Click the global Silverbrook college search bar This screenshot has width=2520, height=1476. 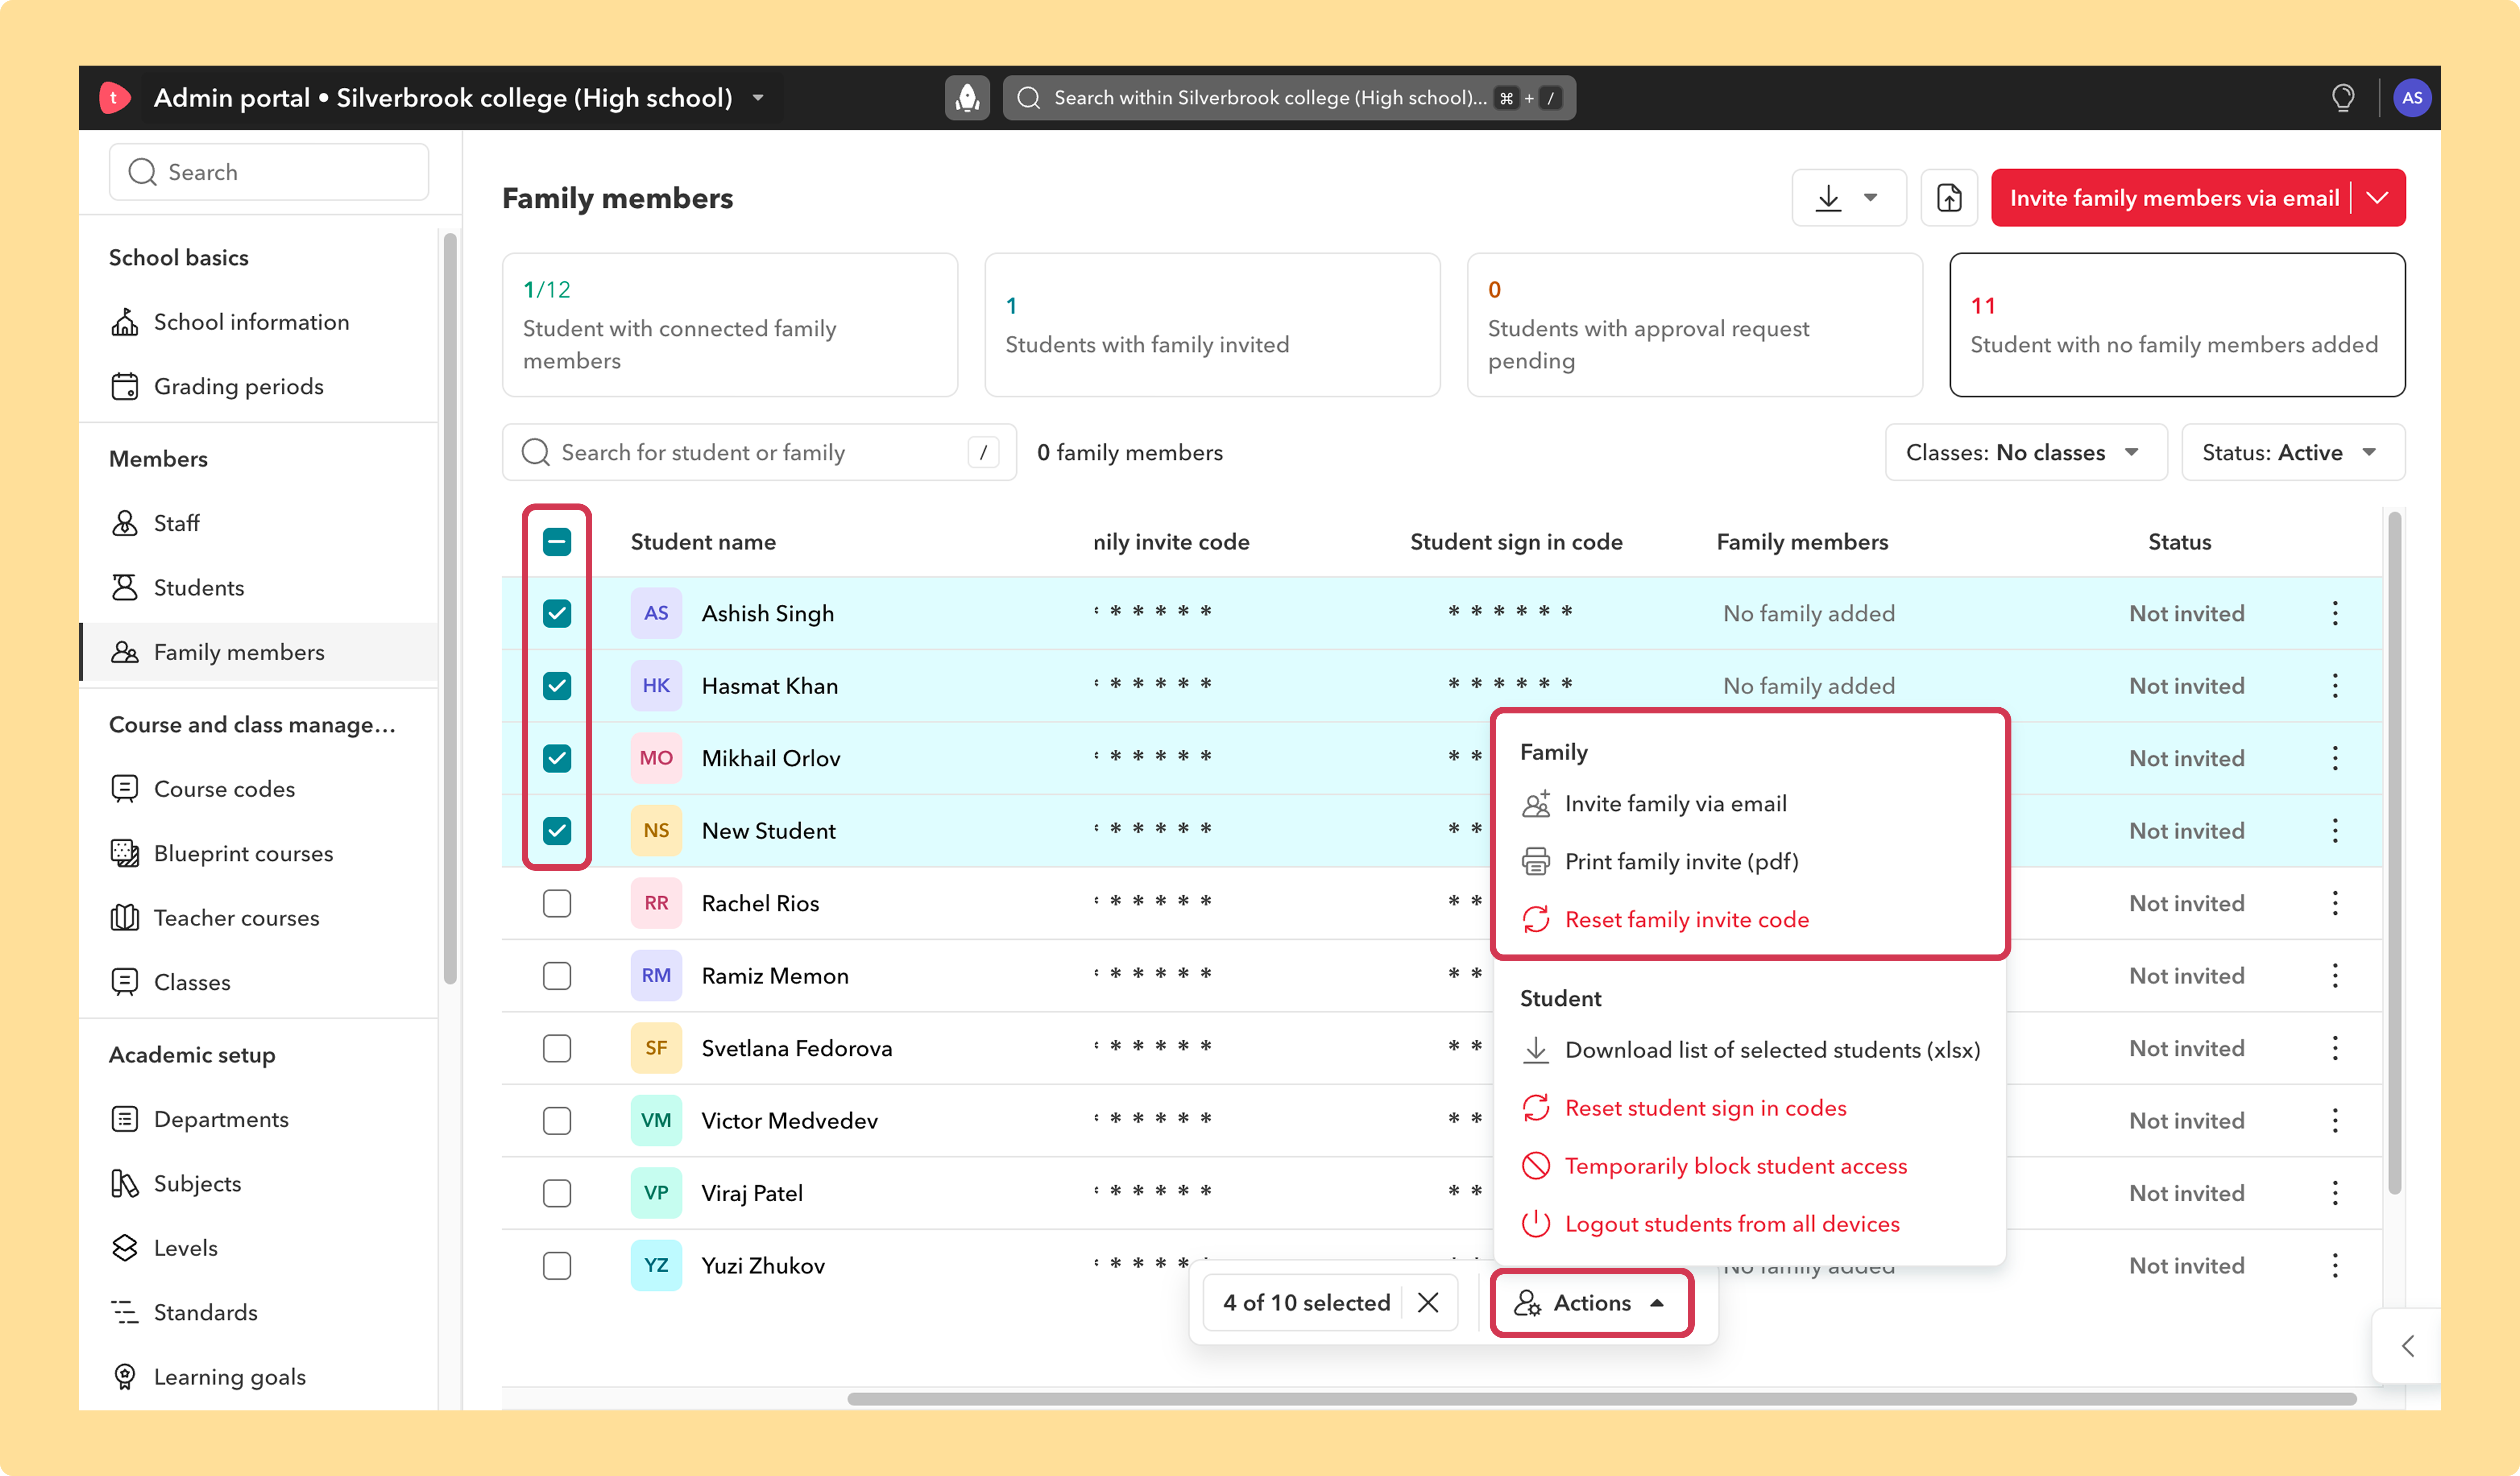pos(1289,98)
